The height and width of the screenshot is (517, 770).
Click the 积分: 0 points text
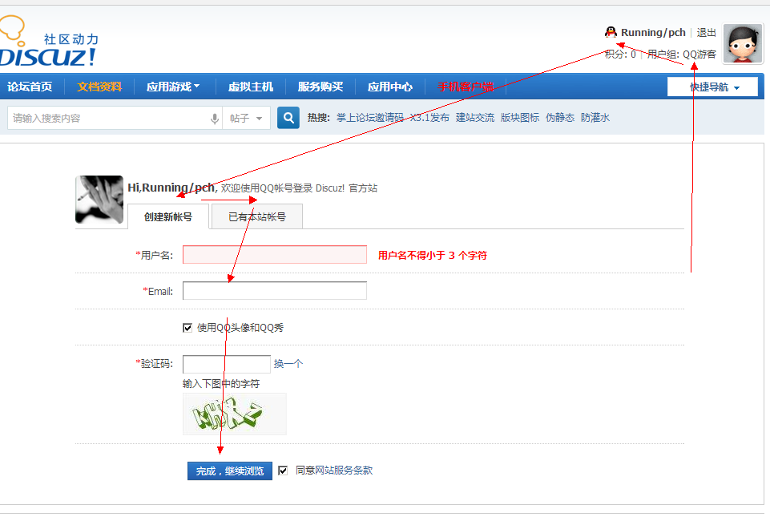(x=620, y=54)
